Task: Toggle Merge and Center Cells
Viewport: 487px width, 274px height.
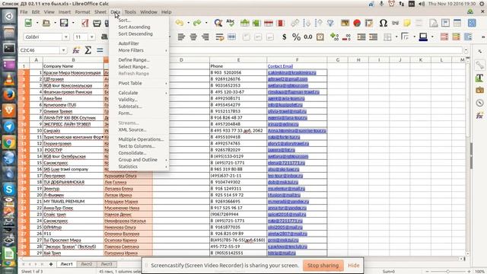Action: [x=231, y=37]
